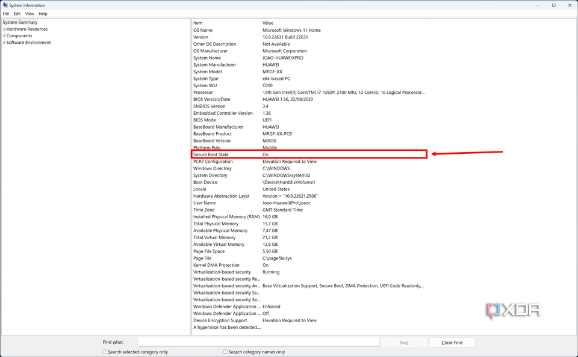Click the C:\pagefile.sys value

point(277,258)
